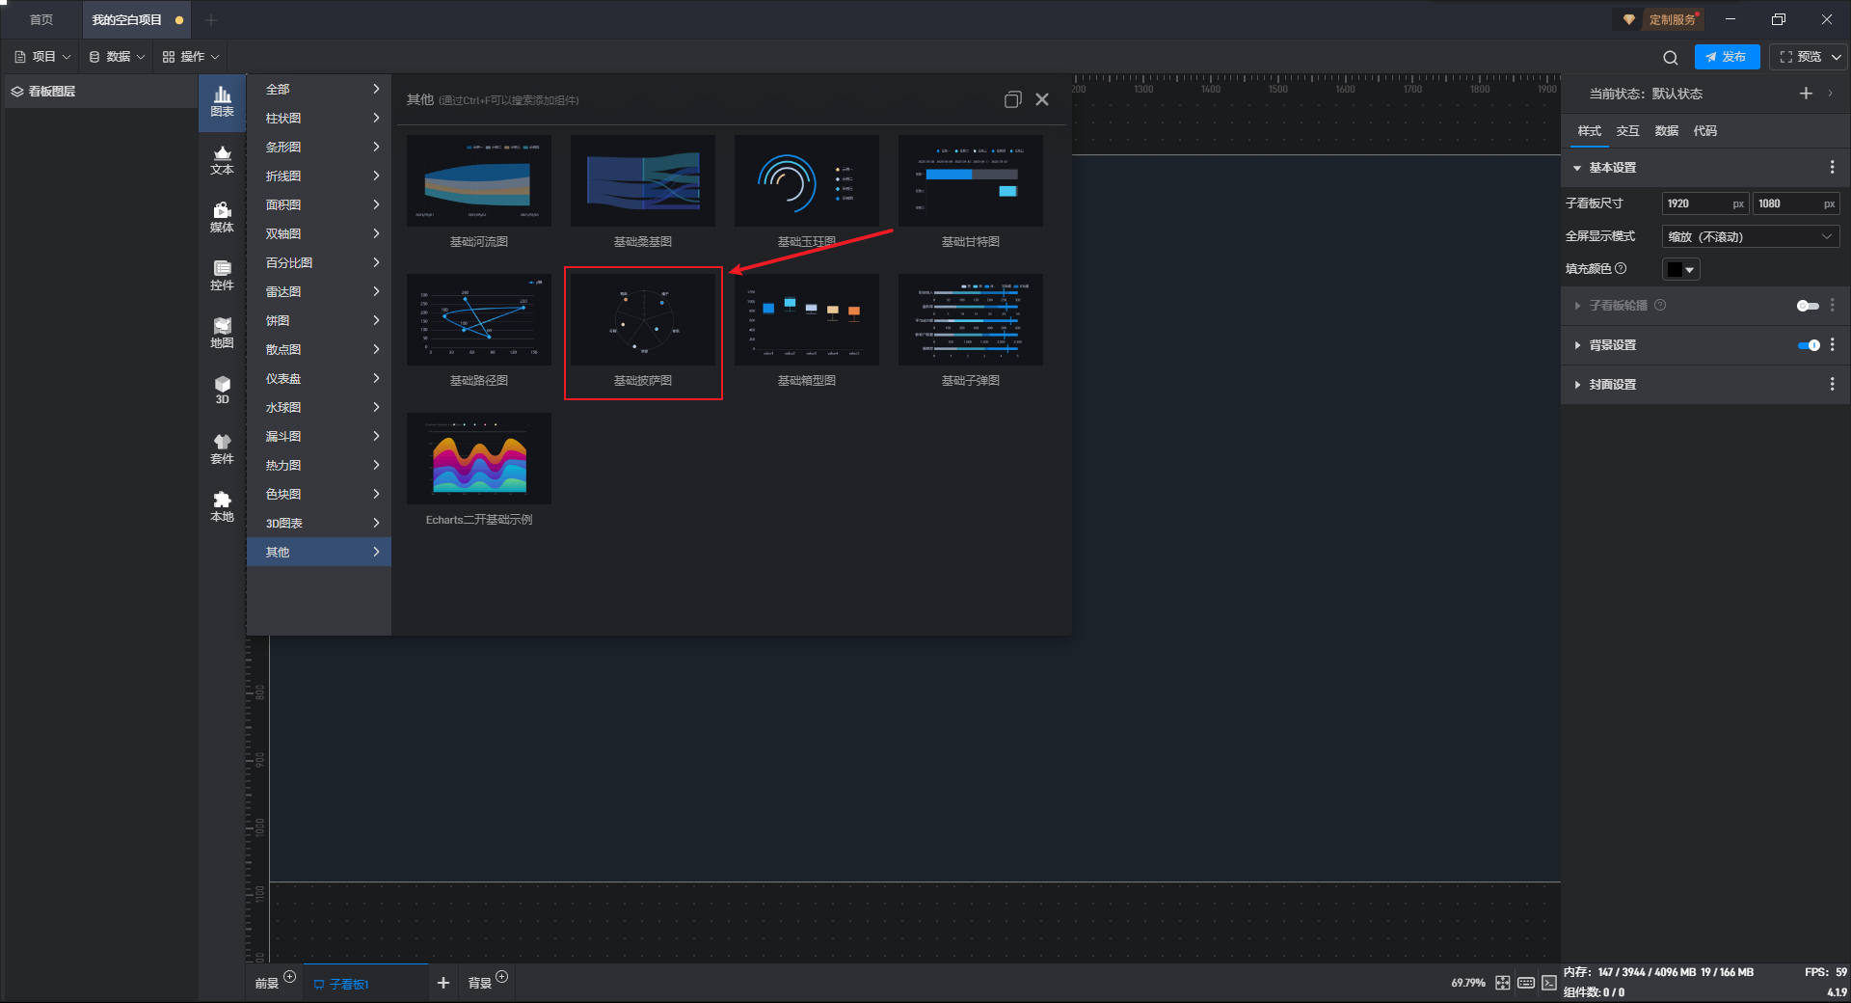Select the 媒体 media component icon
The image size is (1851, 1003).
click(222, 218)
